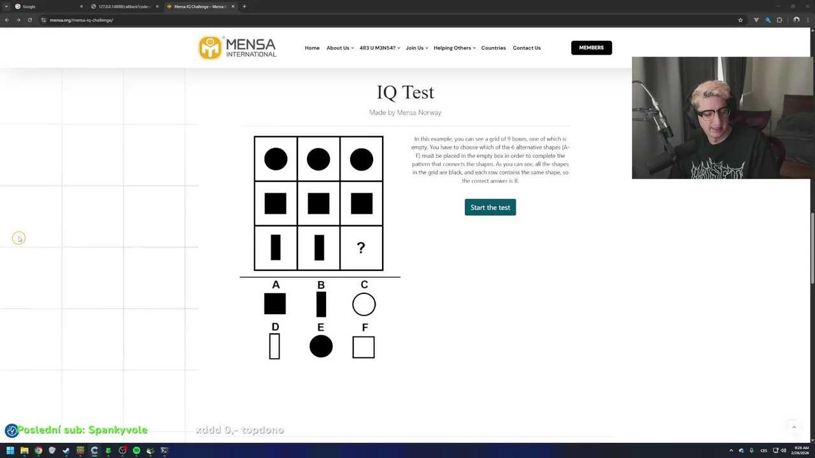Click the Start the test button

(x=490, y=207)
